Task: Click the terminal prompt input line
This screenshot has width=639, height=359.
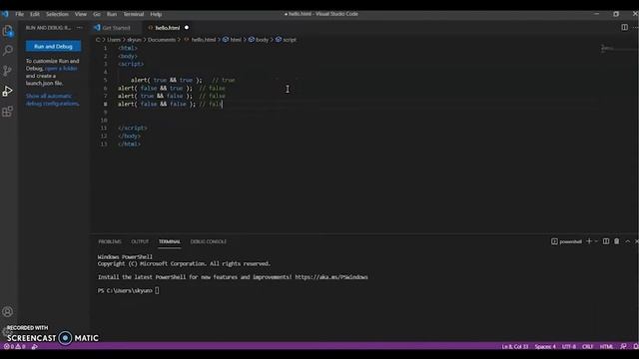Action: pyautogui.click(x=128, y=290)
